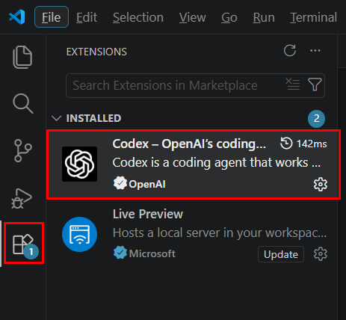
Task: Refresh the Extensions list
Action: pos(290,51)
